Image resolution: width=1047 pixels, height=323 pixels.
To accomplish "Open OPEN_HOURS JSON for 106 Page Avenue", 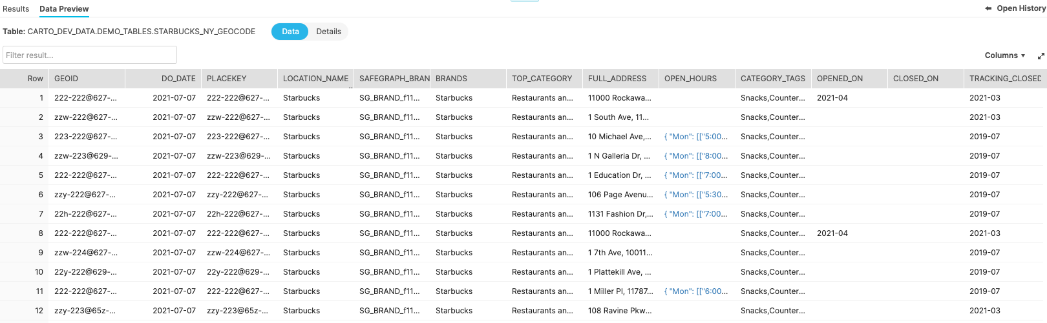I will pyautogui.click(x=695, y=195).
